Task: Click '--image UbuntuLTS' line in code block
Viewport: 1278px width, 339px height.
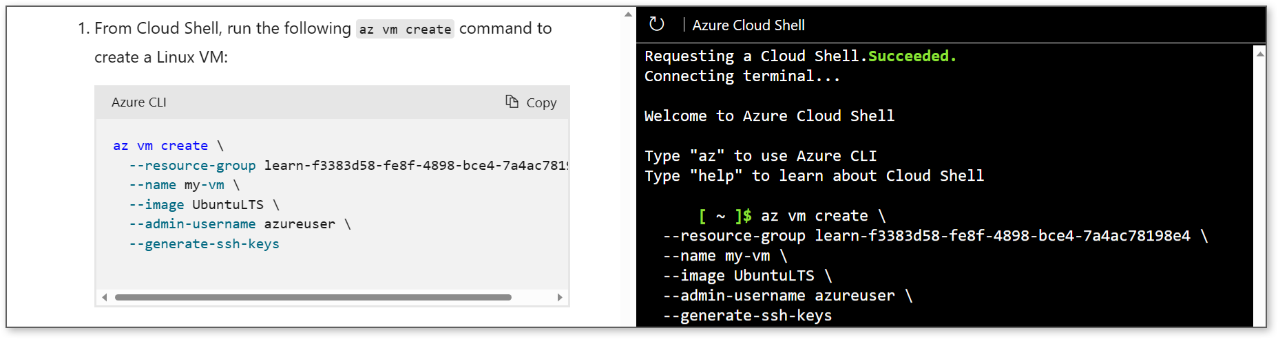Action: [205, 205]
